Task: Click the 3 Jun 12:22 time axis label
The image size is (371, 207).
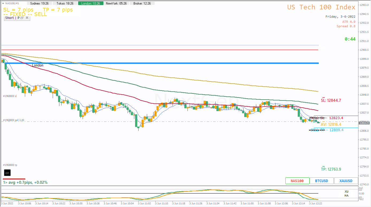Action: click(316, 203)
